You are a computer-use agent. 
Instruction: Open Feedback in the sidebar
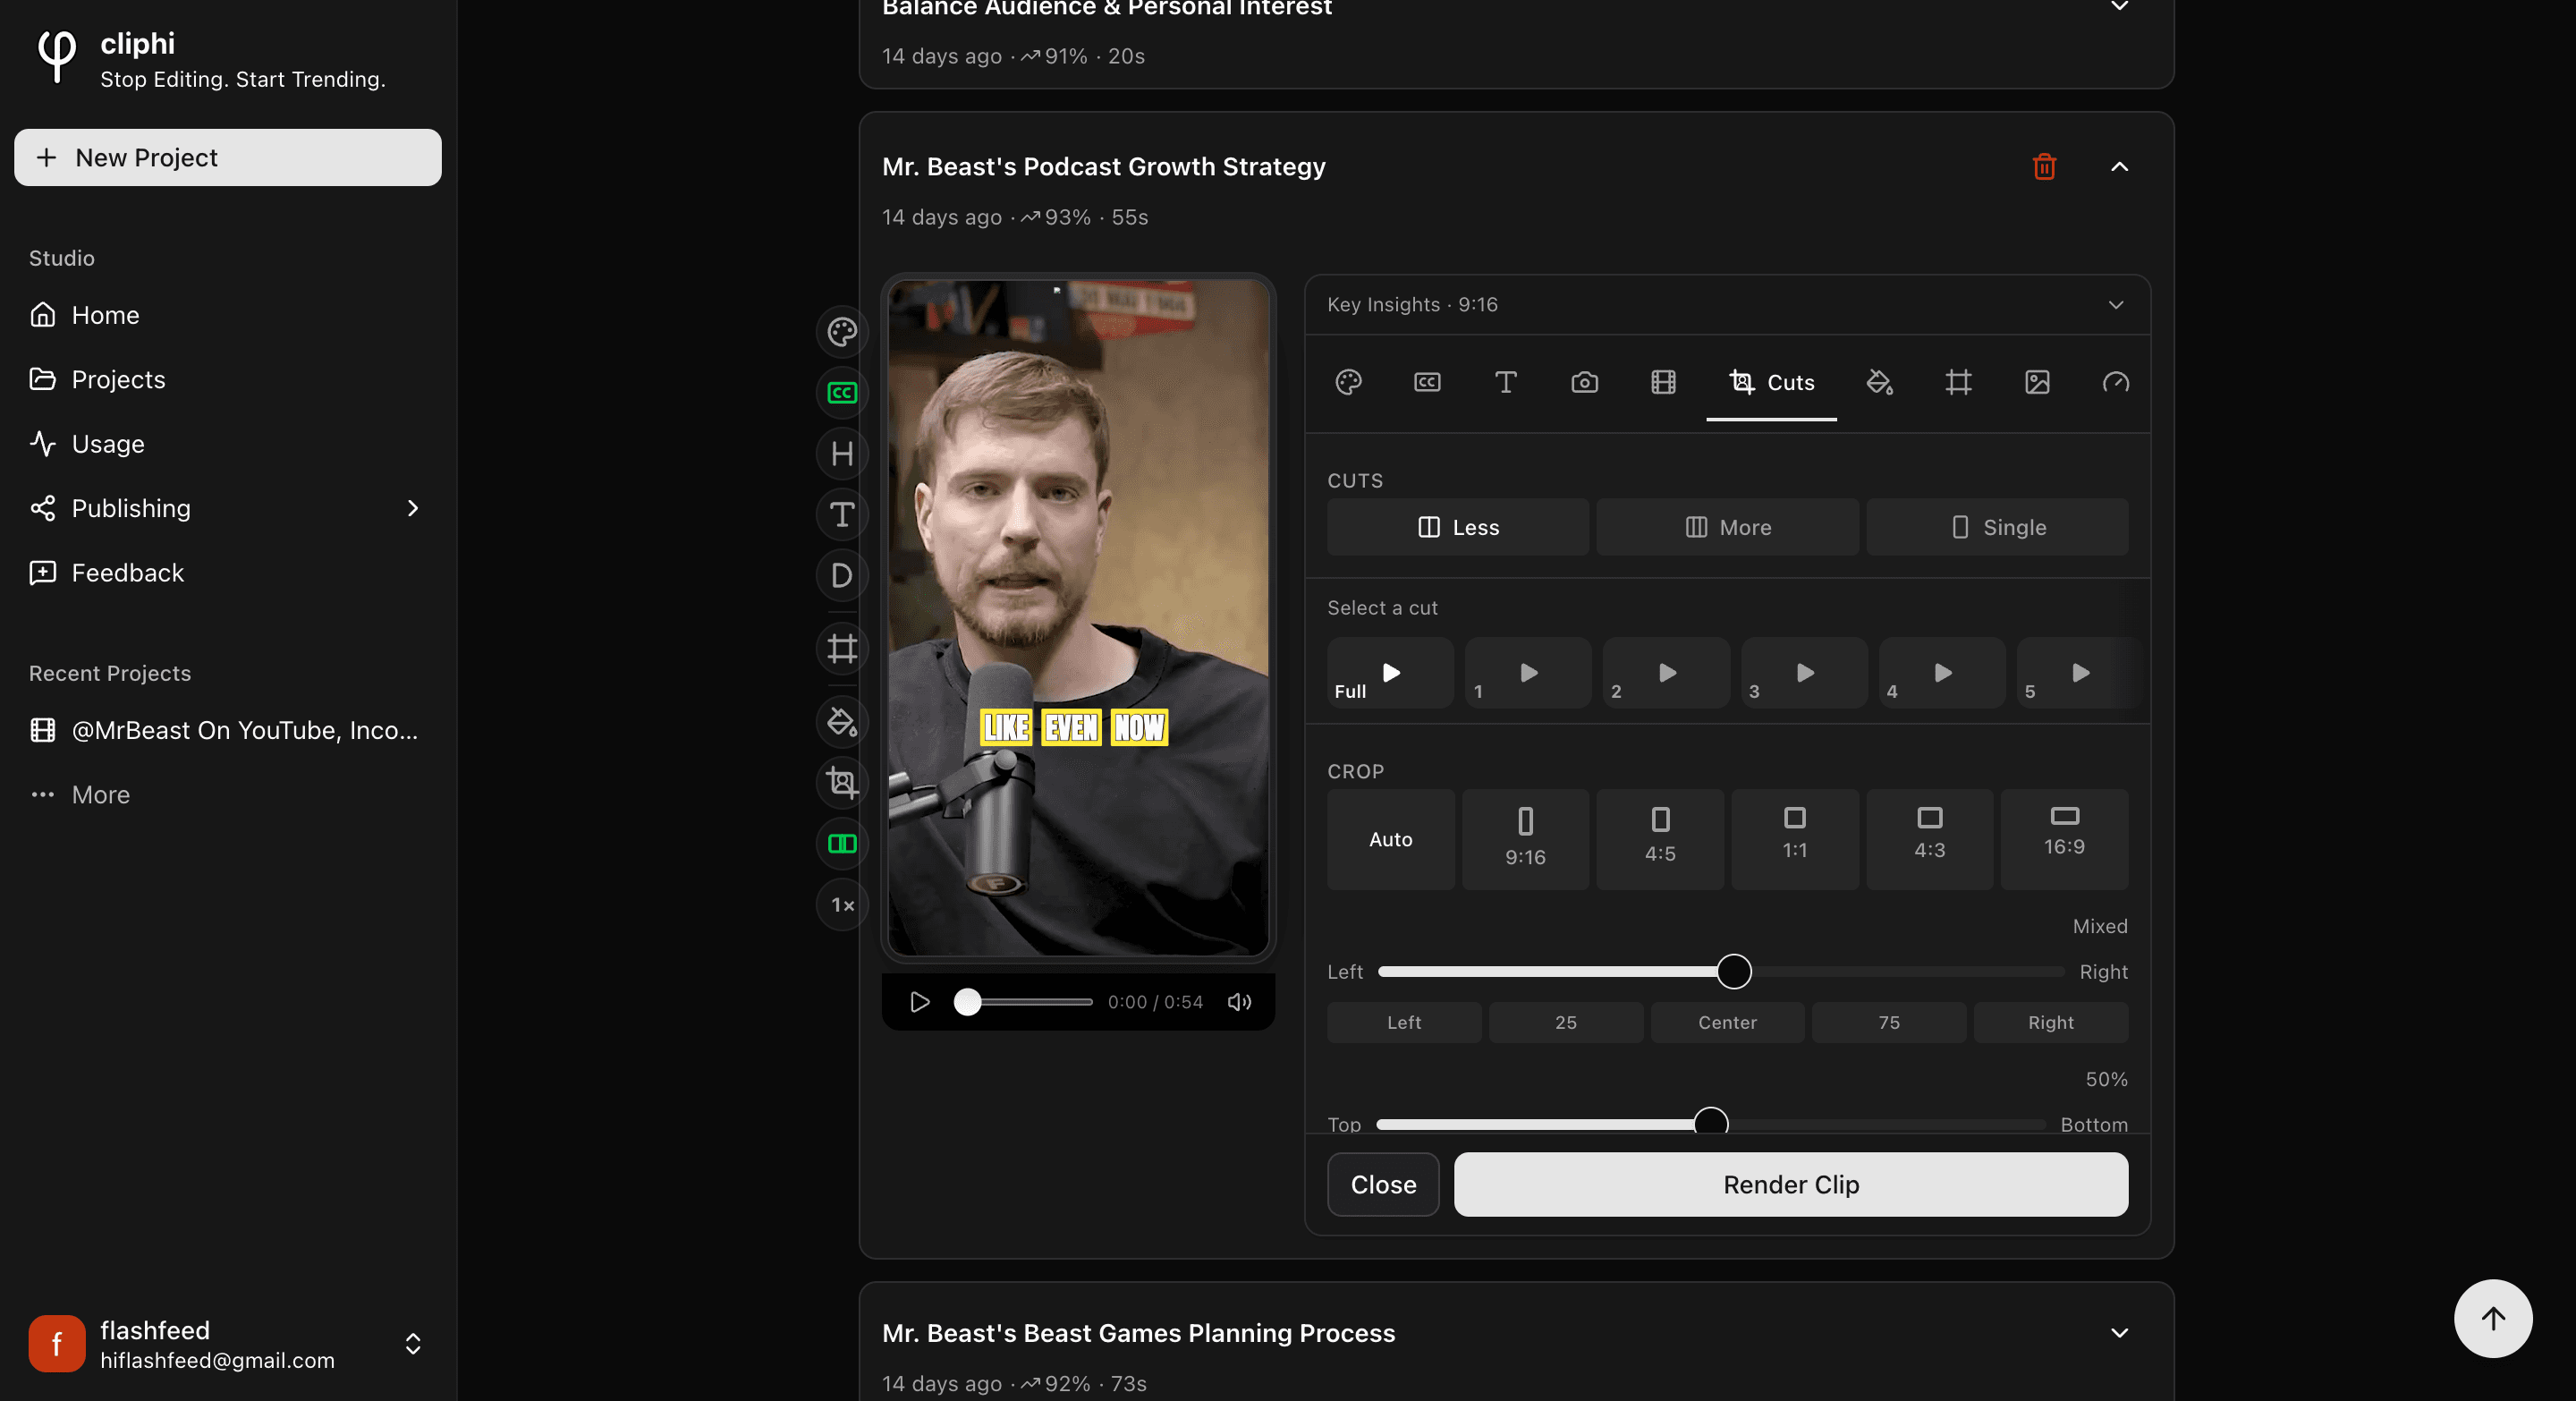[228, 573]
